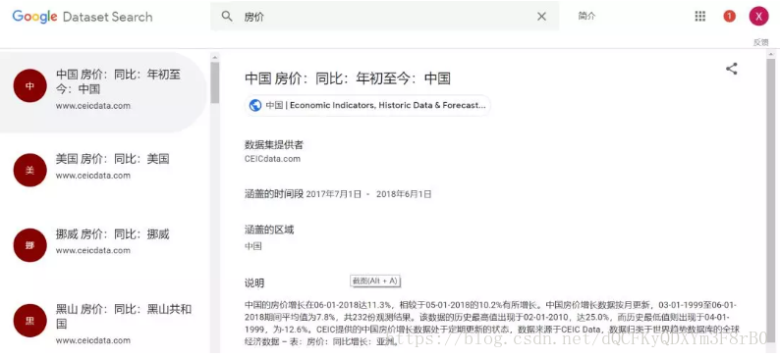Click the 涵盖的区域 heading
Viewport: 780px width, 358px height.
[x=269, y=230]
